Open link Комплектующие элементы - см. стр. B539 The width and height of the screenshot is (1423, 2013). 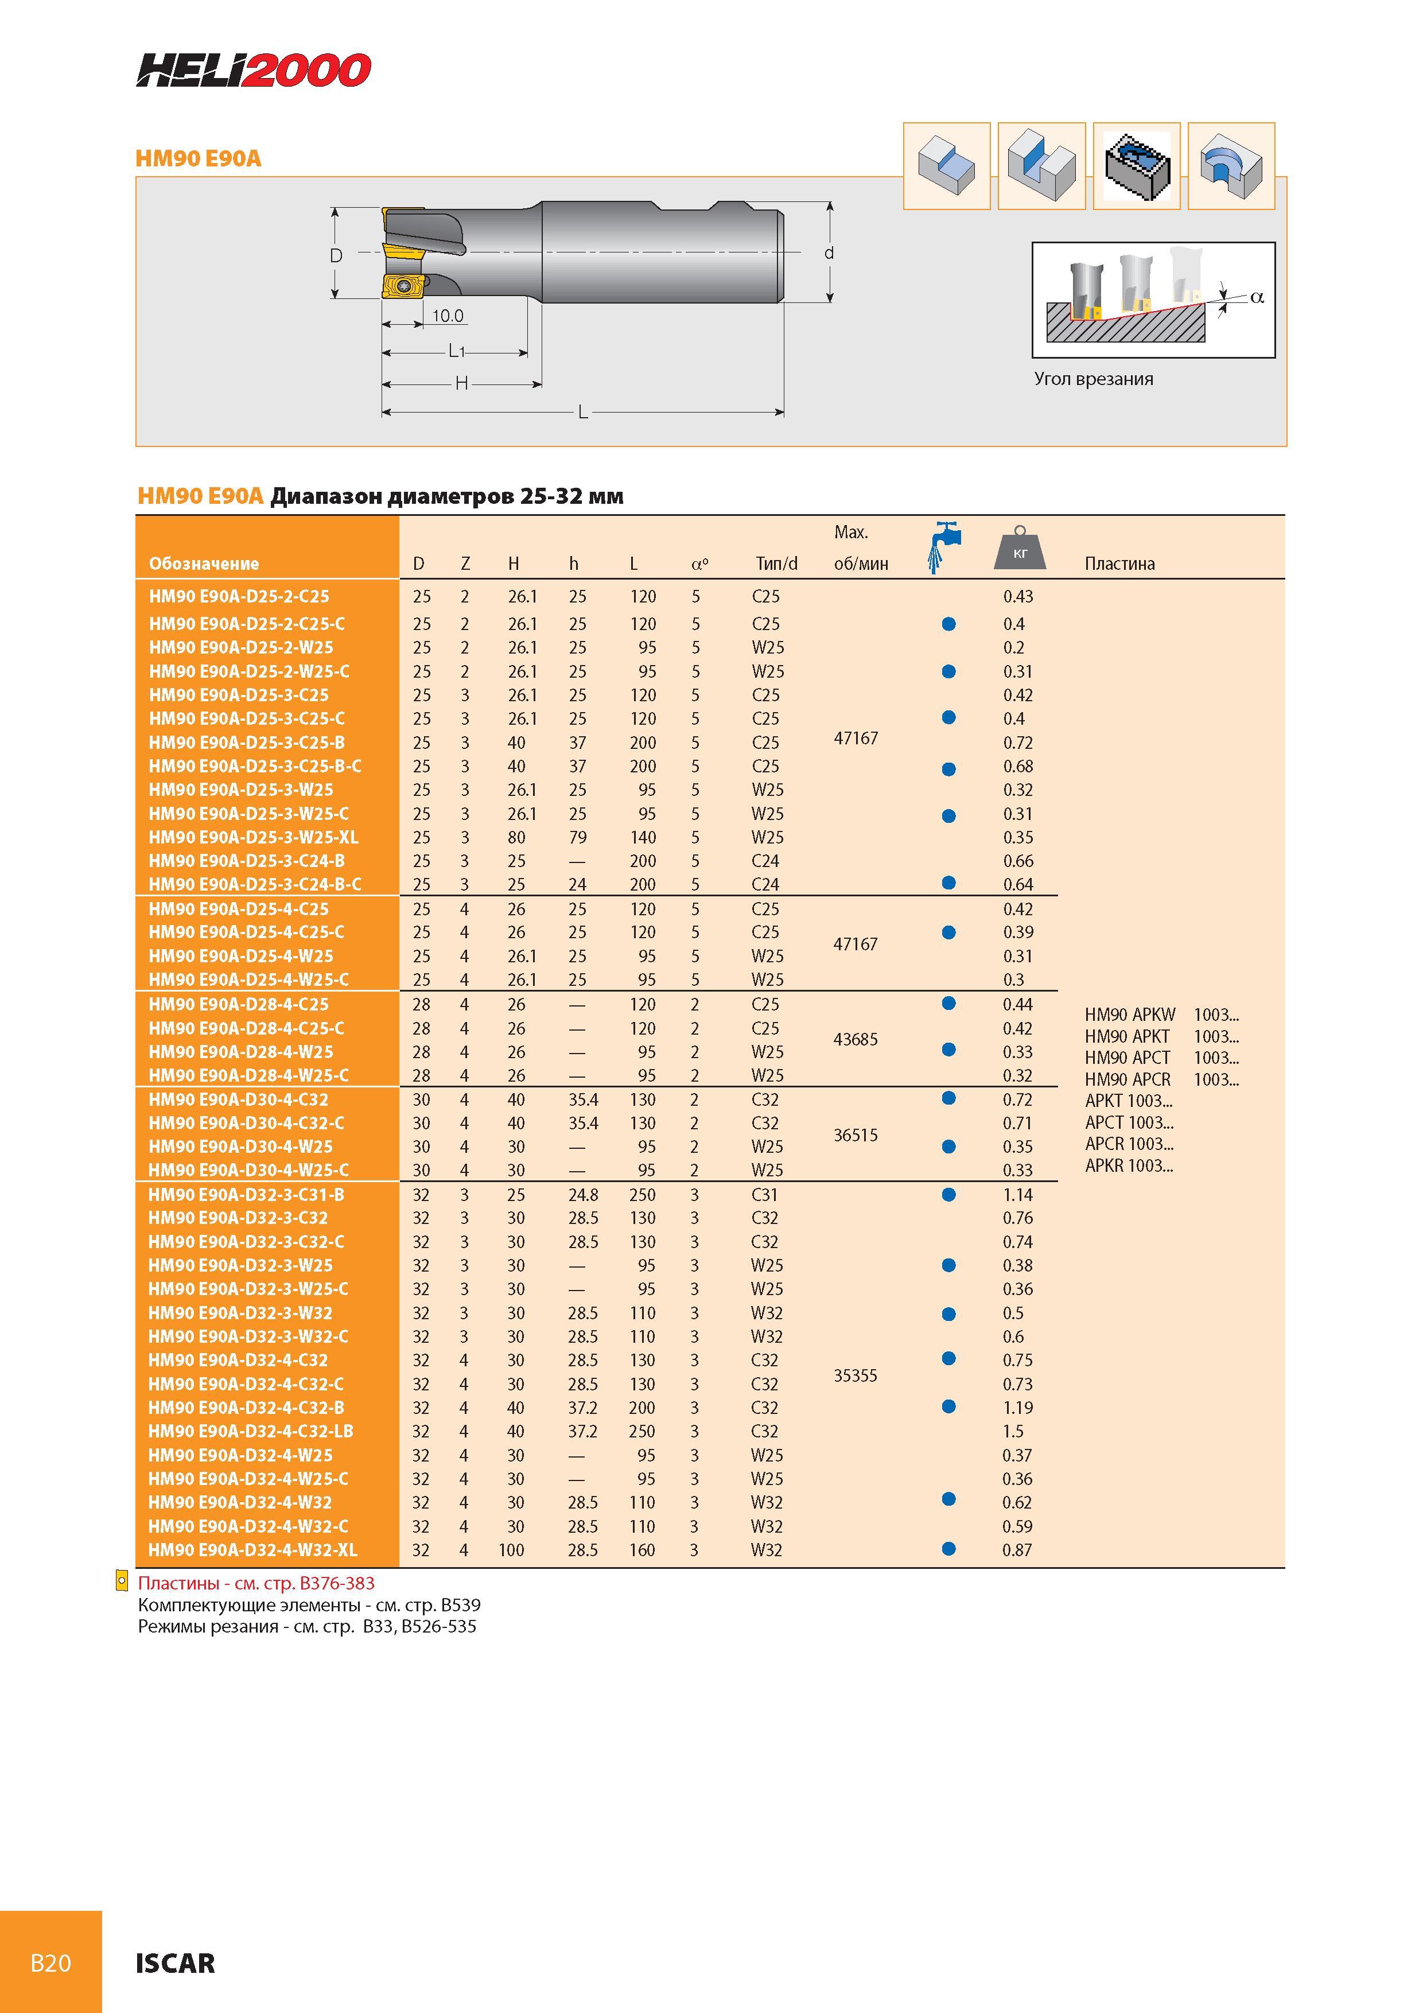[309, 1604]
